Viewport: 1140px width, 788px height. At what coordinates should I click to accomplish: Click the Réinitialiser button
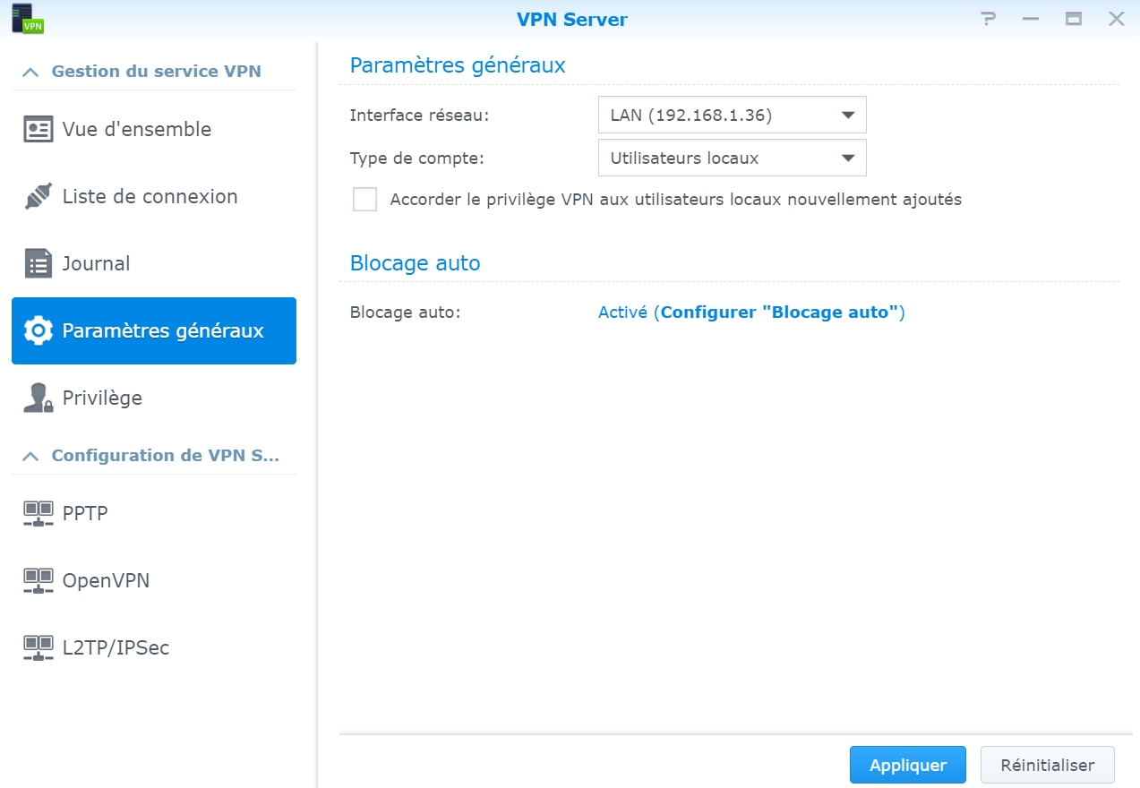click(x=1048, y=766)
